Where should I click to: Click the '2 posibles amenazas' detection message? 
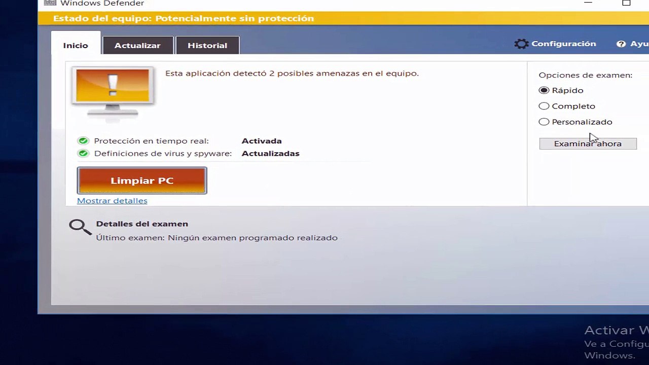[x=292, y=73]
